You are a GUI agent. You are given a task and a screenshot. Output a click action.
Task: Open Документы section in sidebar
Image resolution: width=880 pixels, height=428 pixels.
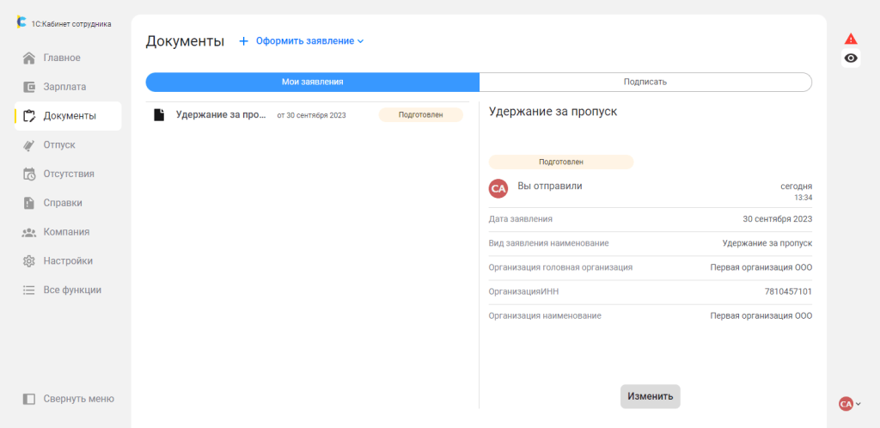(69, 116)
